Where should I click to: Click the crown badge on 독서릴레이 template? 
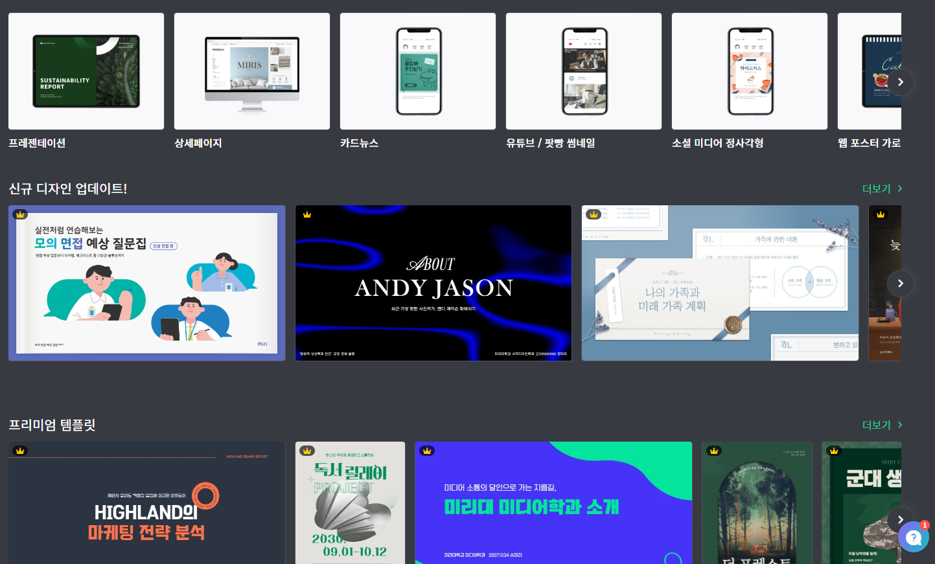point(307,451)
